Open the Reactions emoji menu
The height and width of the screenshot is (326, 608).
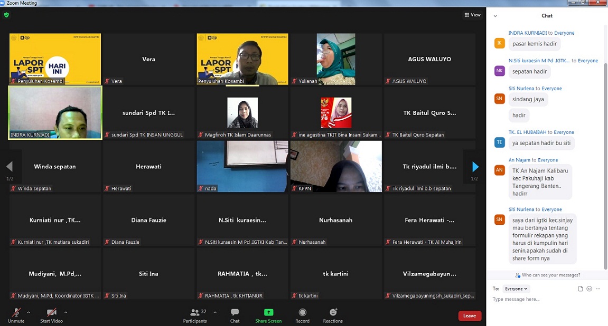click(333, 312)
